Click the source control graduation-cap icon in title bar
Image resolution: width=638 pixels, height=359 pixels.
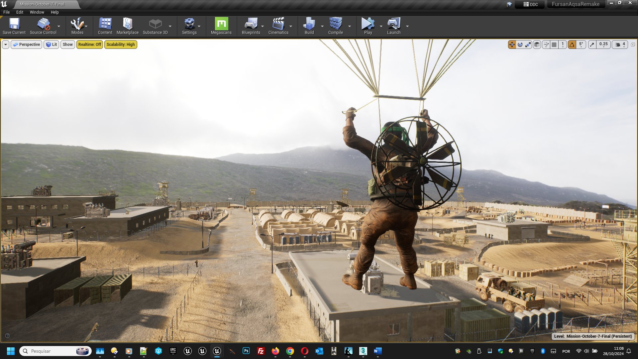pos(509,4)
